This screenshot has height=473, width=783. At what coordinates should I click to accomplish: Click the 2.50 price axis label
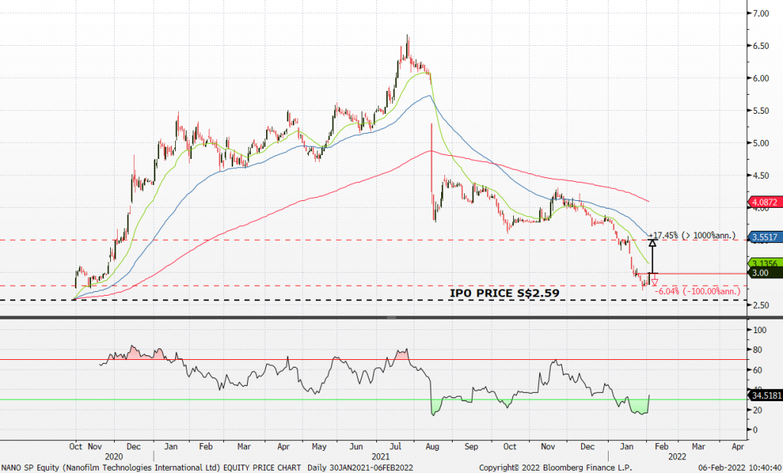761,306
